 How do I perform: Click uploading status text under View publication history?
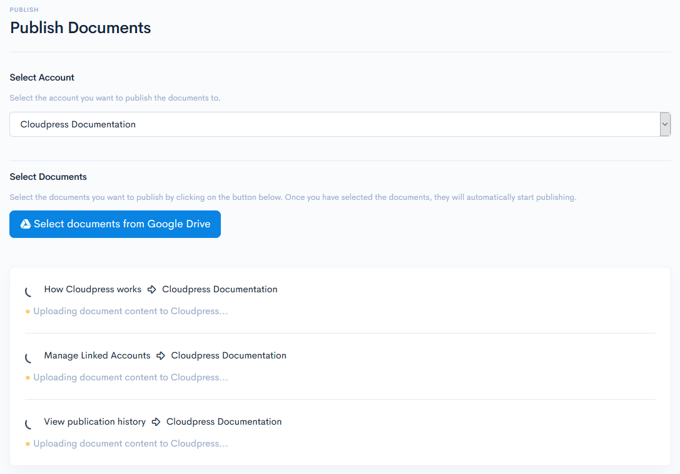131,443
